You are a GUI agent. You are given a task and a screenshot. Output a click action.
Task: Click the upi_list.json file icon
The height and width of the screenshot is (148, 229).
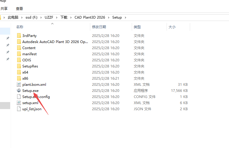point(19,109)
